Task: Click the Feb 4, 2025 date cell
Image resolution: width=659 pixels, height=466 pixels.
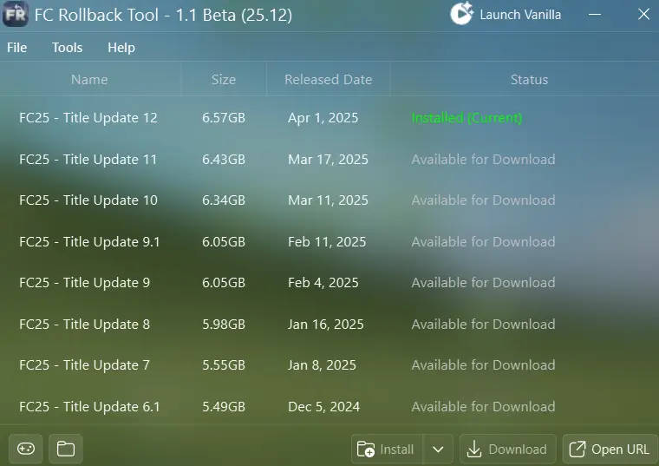Action: click(x=323, y=283)
